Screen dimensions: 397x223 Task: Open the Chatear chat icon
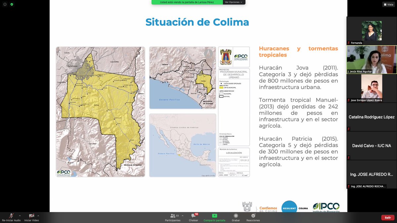click(193, 216)
